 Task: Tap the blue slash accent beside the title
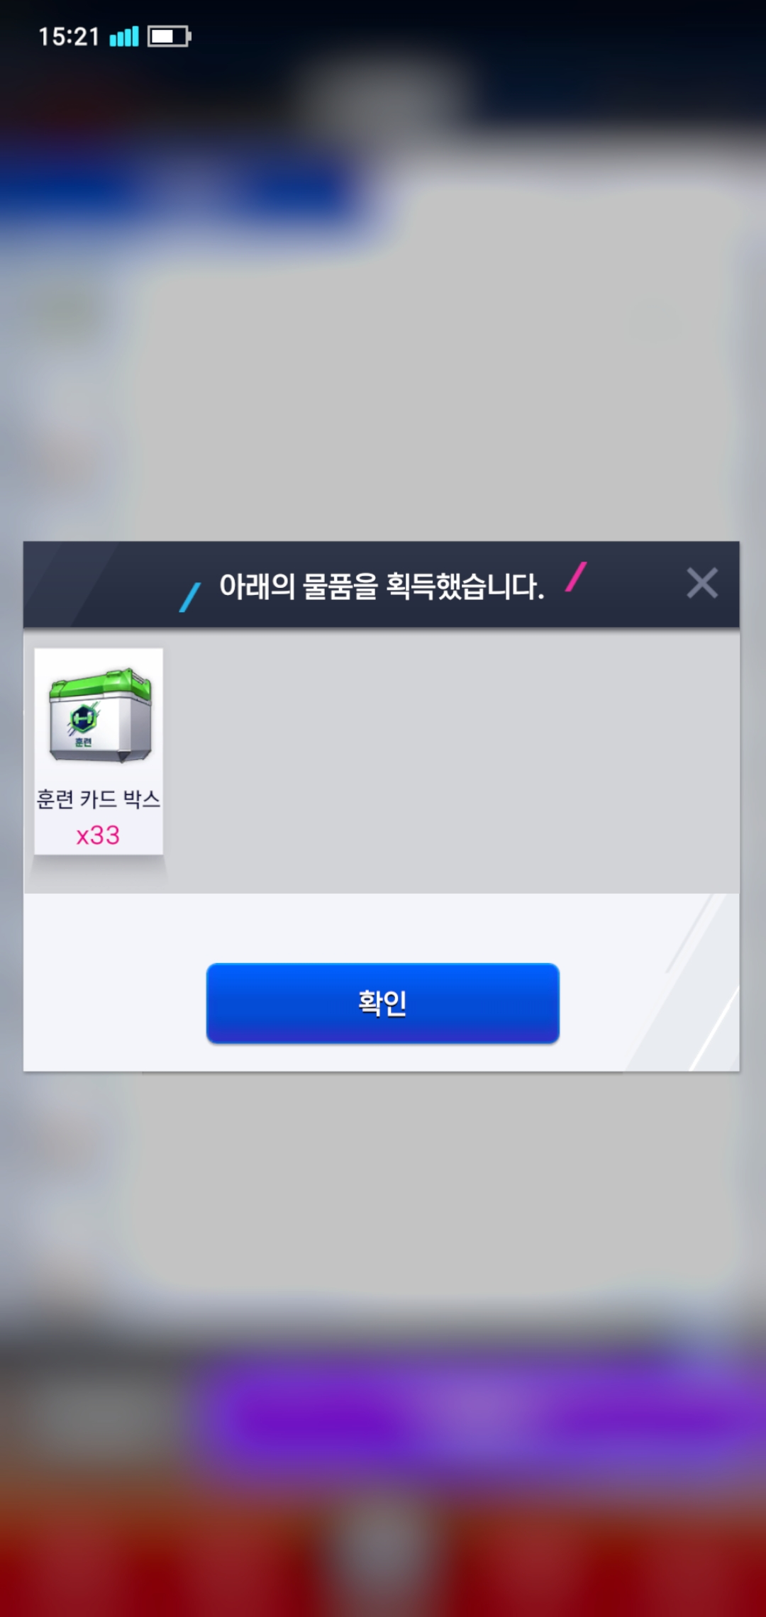190,597
